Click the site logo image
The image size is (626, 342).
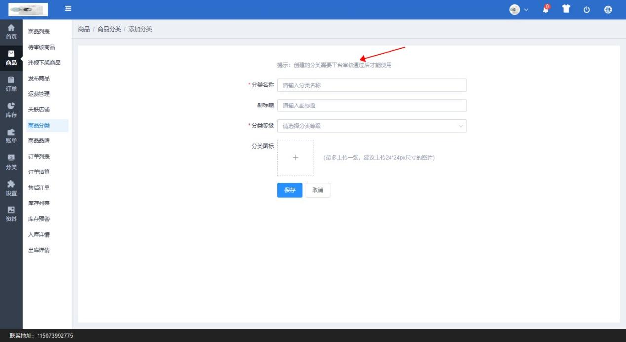coord(28,9)
